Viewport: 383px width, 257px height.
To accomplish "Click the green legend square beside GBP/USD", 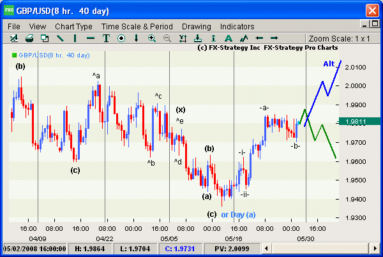I will point(14,55).
